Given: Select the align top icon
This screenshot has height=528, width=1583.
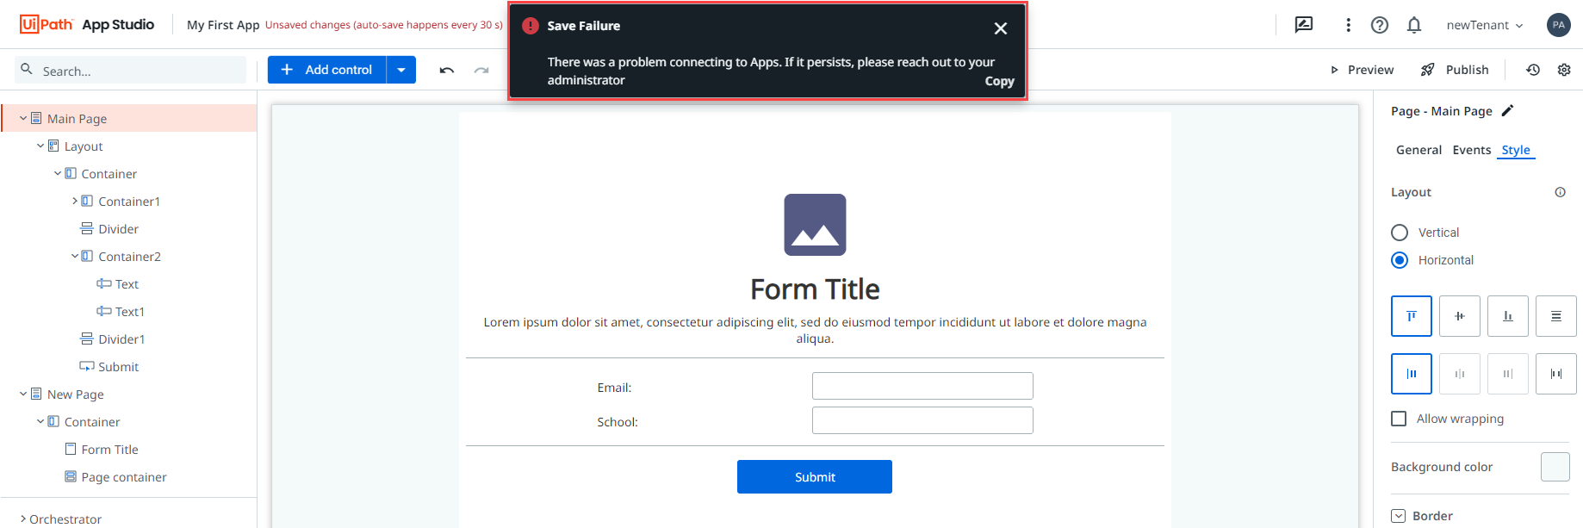Looking at the screenshot, I should 1412,316.
